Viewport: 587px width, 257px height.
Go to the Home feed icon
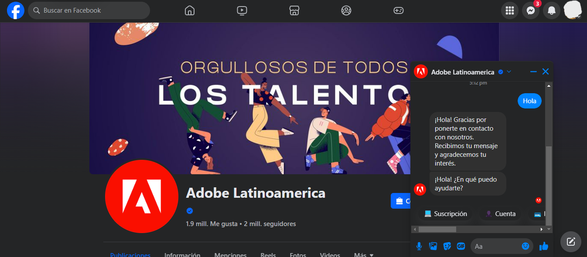coord(190,10)
